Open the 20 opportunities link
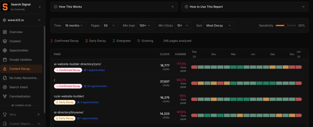The image size is (313, 127). click(97, 86)
